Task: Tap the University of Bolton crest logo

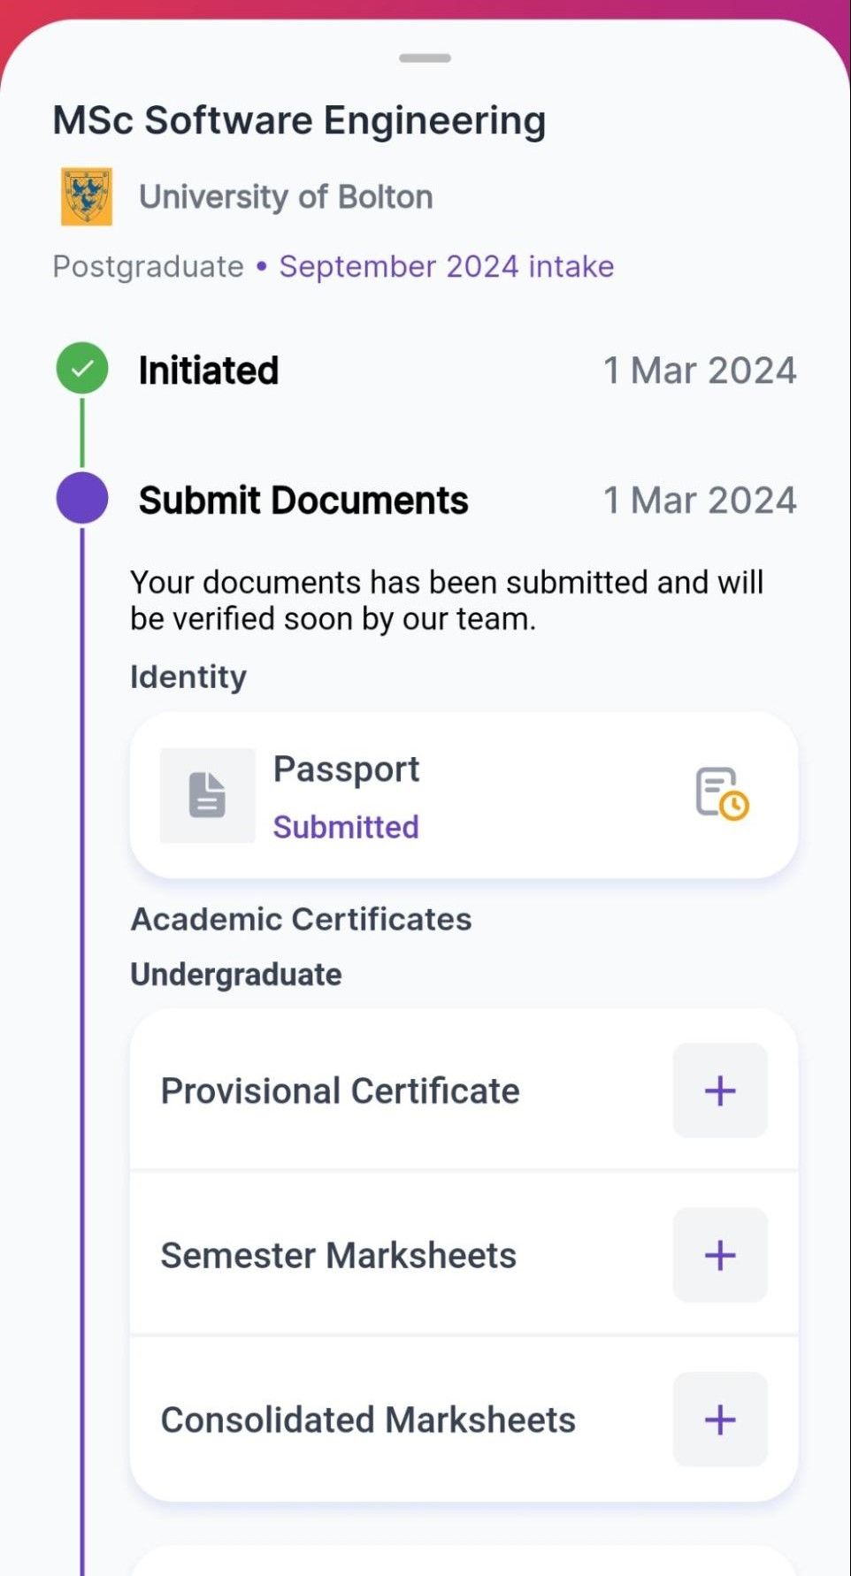Action: pyautogui.click(x=86, y=196)
